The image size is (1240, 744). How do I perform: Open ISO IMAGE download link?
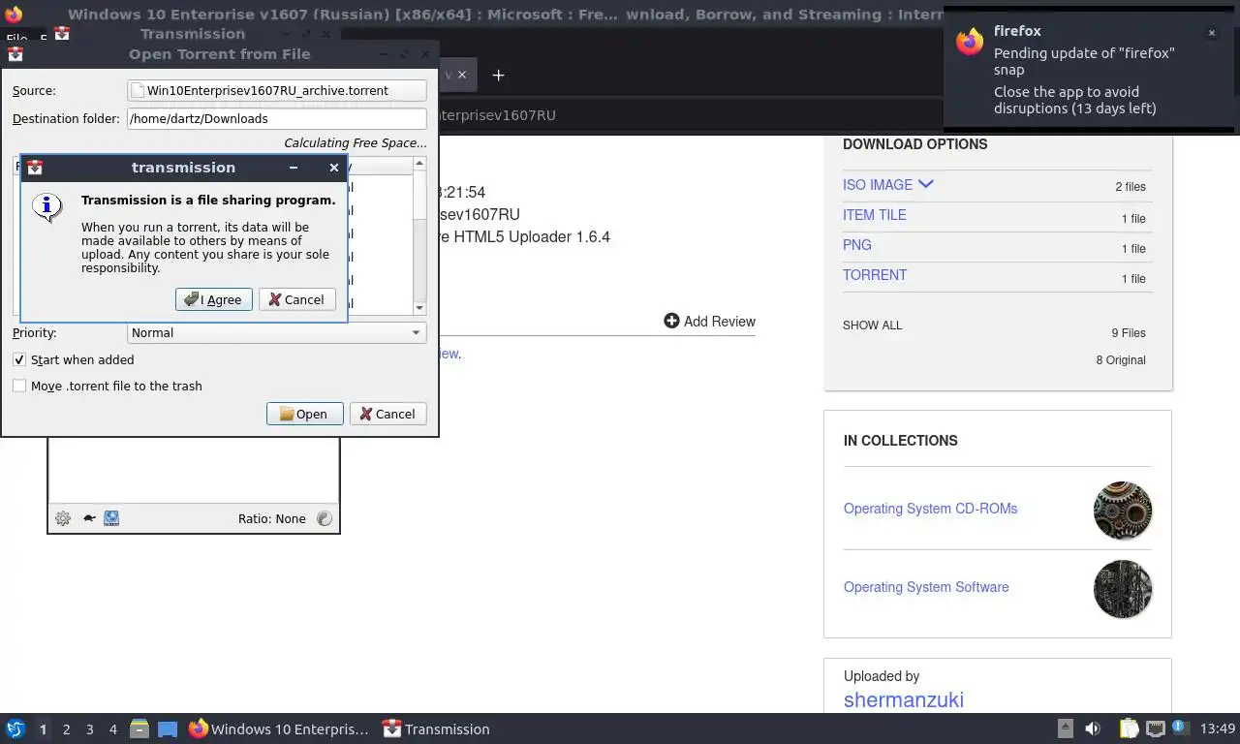tap(878, 184)
